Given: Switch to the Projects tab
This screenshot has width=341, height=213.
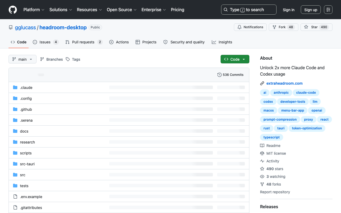Looking at the screenshot, I should (146, 42).
